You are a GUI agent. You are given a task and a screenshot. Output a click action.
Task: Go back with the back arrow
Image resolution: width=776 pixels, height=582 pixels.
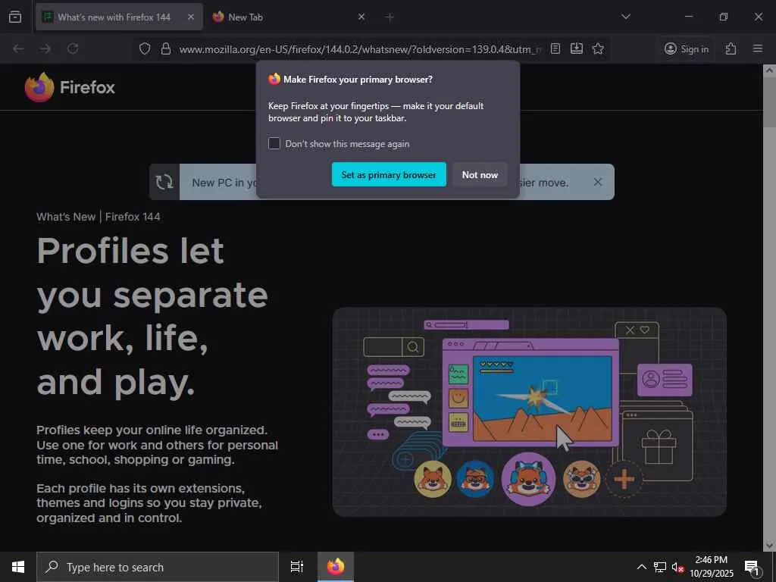pos(18,48)
